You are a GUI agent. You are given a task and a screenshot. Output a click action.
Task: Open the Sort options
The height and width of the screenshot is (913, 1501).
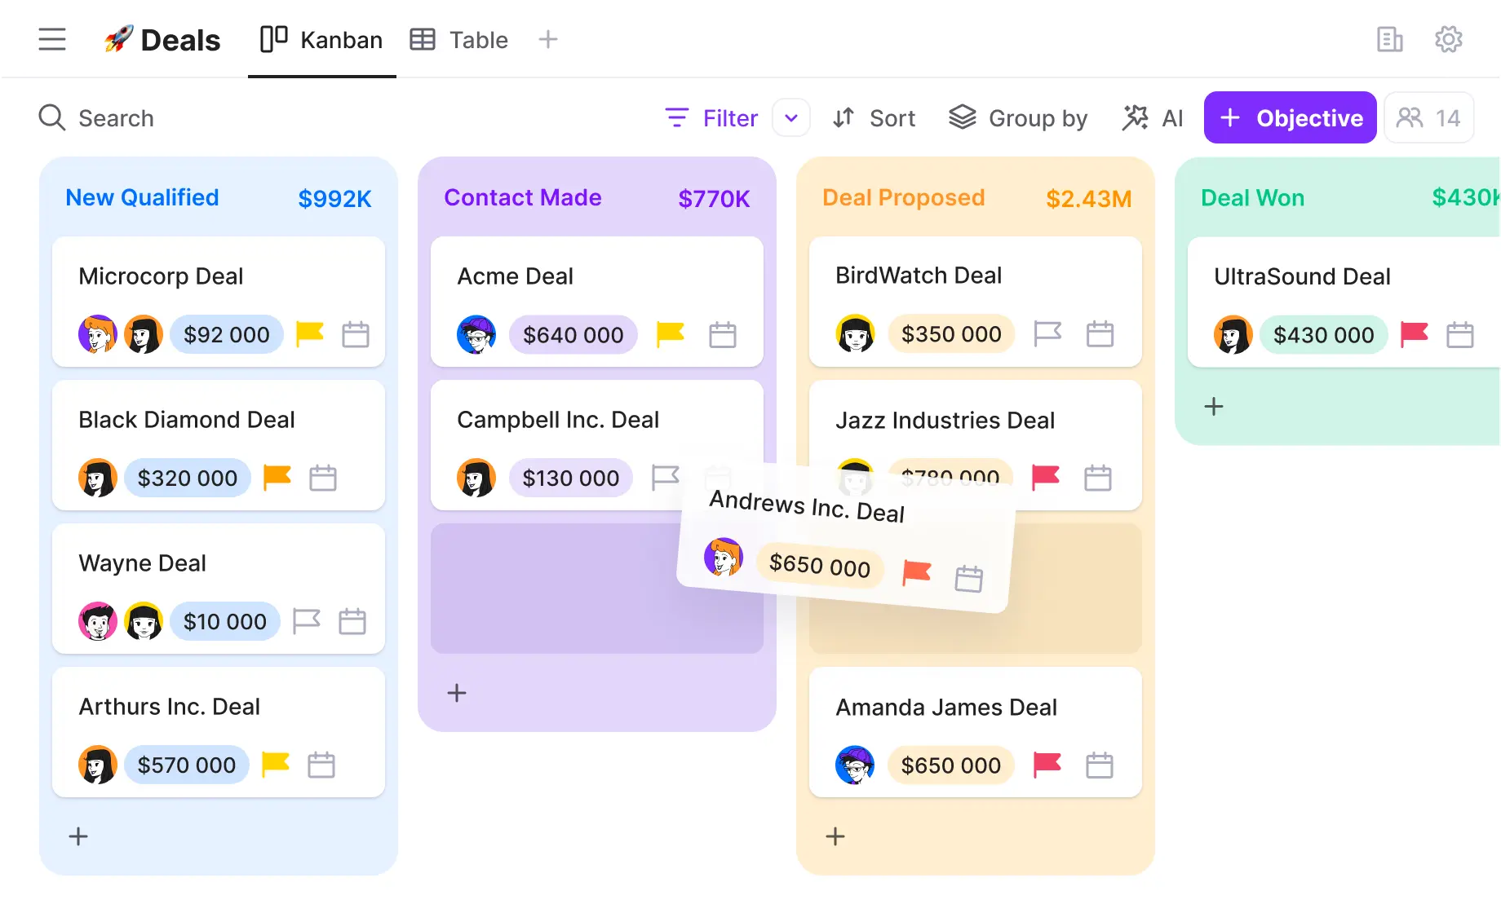[874, 118]
